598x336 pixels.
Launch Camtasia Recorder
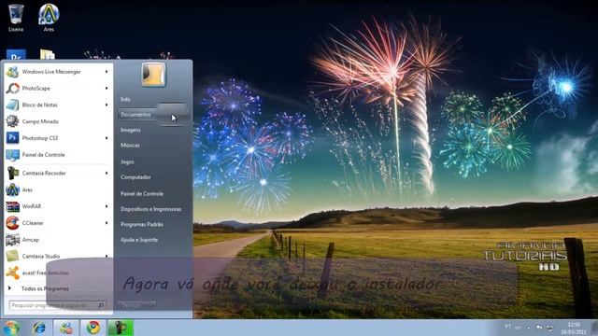[58, 173]
